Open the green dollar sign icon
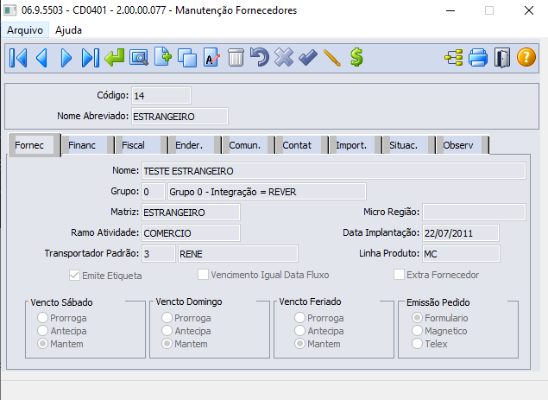Screen dimensions: 548x400 pyautogui.click(x=356, y=57)
